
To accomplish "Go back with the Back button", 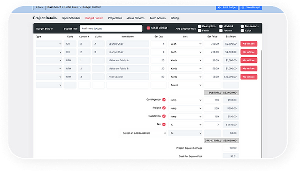I will (x=39, y=8).
